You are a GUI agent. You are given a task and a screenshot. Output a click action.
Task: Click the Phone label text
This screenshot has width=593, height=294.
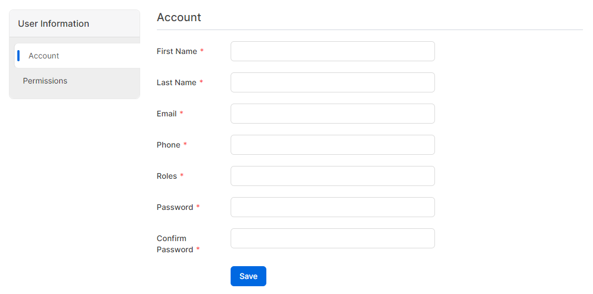[168, 145]
